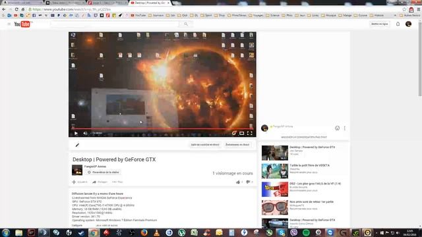
Task: Switch player to theater mode
Action: (x=242, y=133)
